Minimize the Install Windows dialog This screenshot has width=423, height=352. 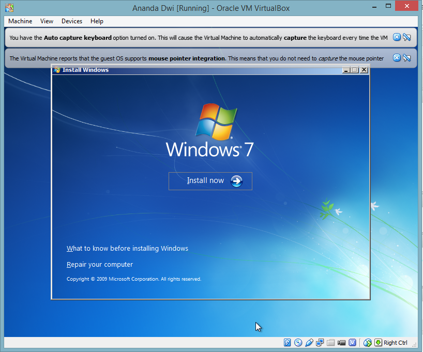tap(346, 70)
